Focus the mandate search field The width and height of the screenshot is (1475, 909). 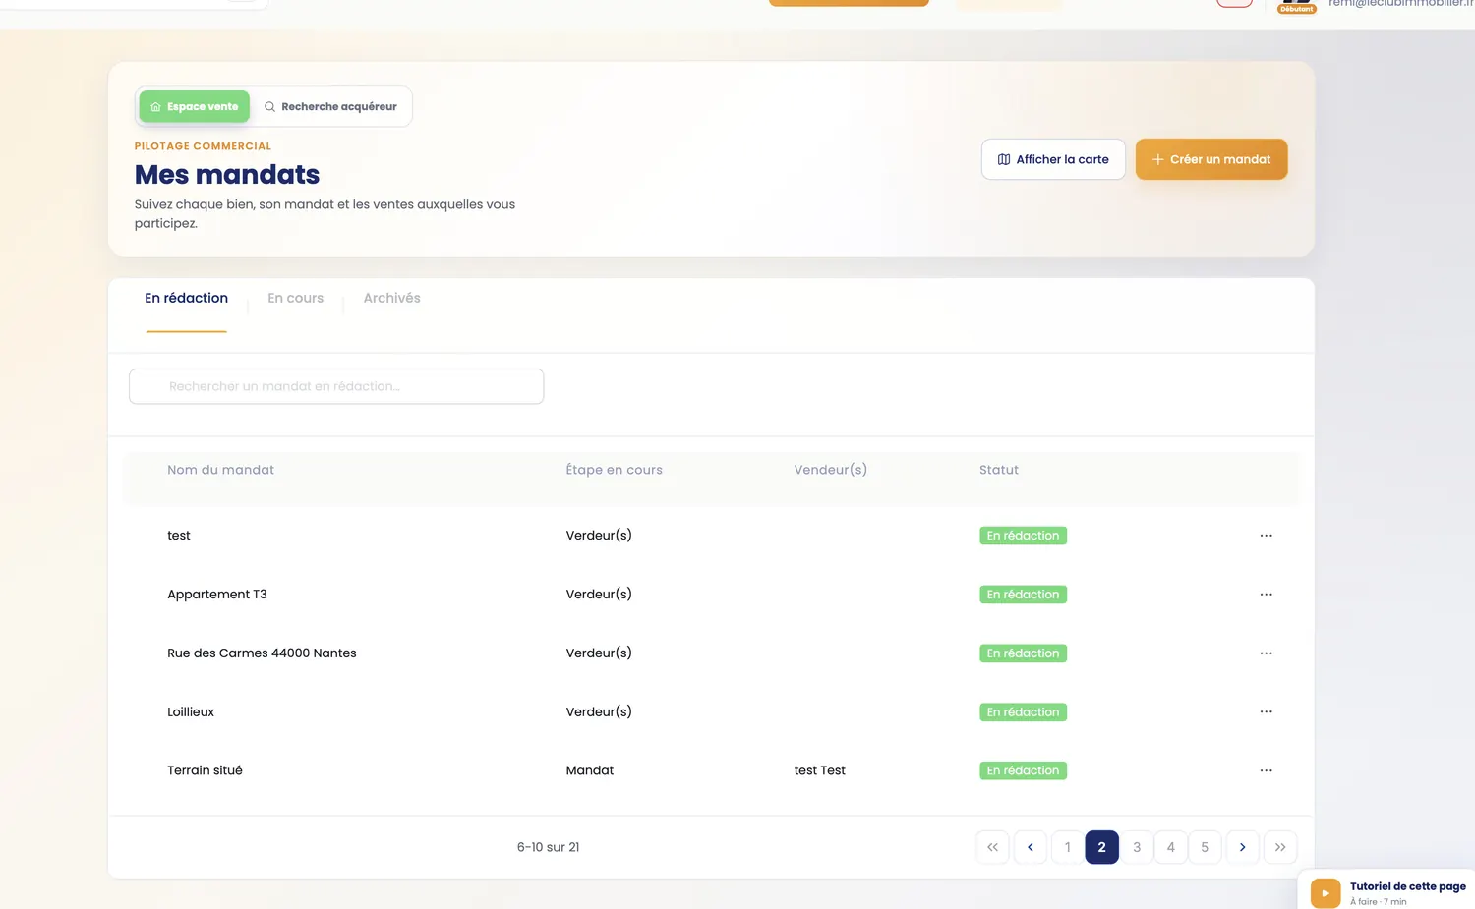(336, 386)
